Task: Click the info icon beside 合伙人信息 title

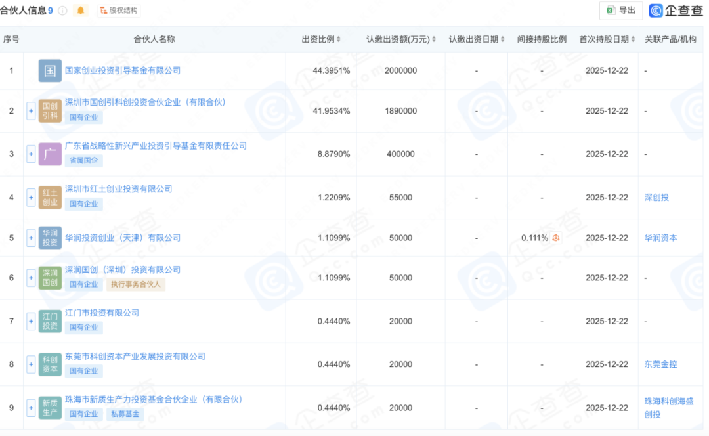Action: (x=63, y=11)
